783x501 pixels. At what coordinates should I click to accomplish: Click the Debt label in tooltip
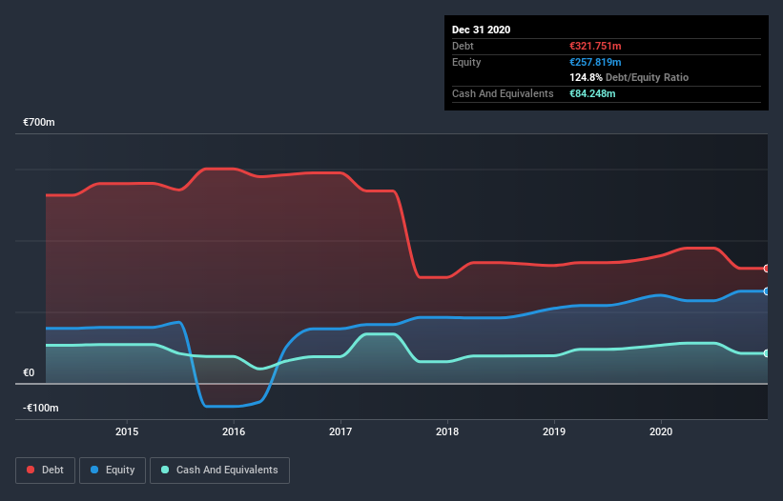463,46
